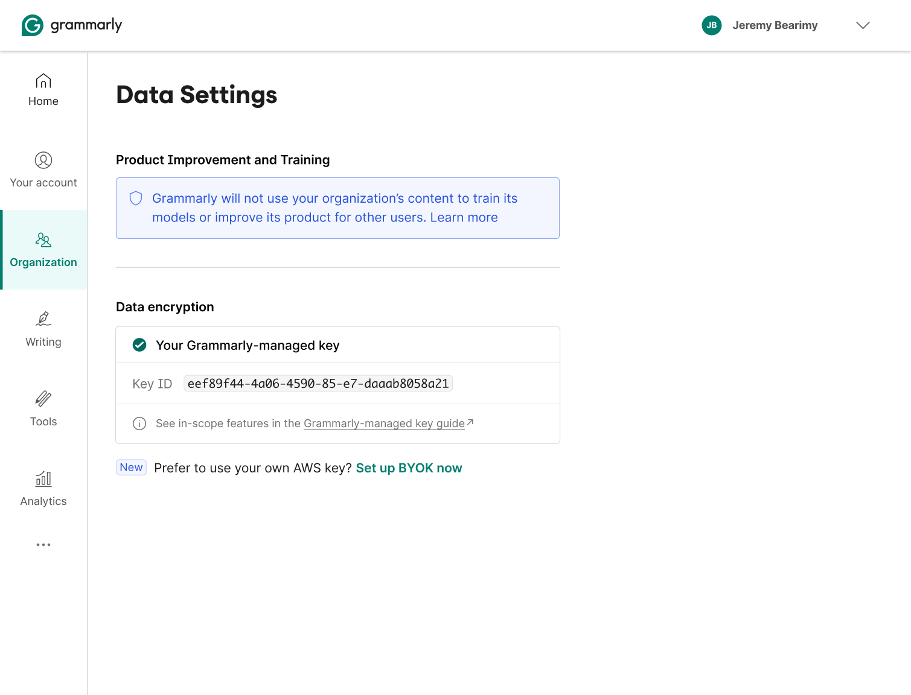Click the JB avatar badge
911x695 pixels.
712,25
